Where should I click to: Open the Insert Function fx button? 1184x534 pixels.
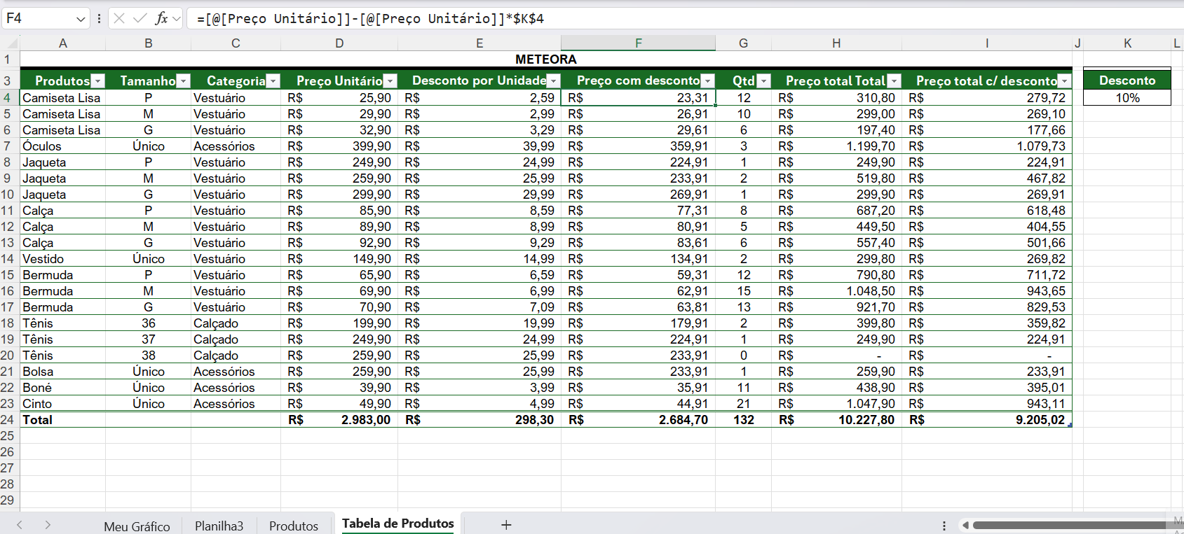tap(161, 18)
